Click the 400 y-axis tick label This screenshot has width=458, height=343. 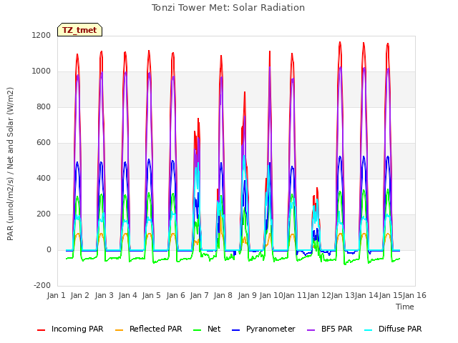tap(44, 179)
